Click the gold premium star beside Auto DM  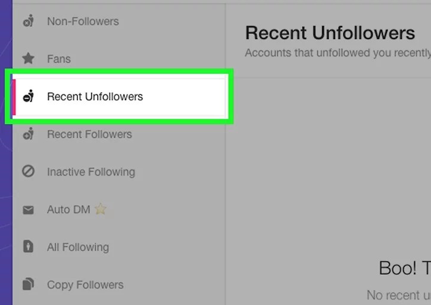101,209
